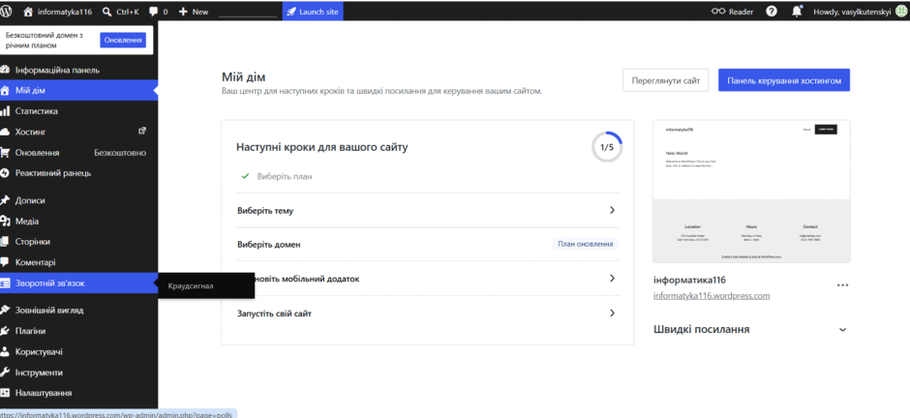Click the pages icon beside Сторінки
This screenshot has height=418, width=910.
point(5,241)
